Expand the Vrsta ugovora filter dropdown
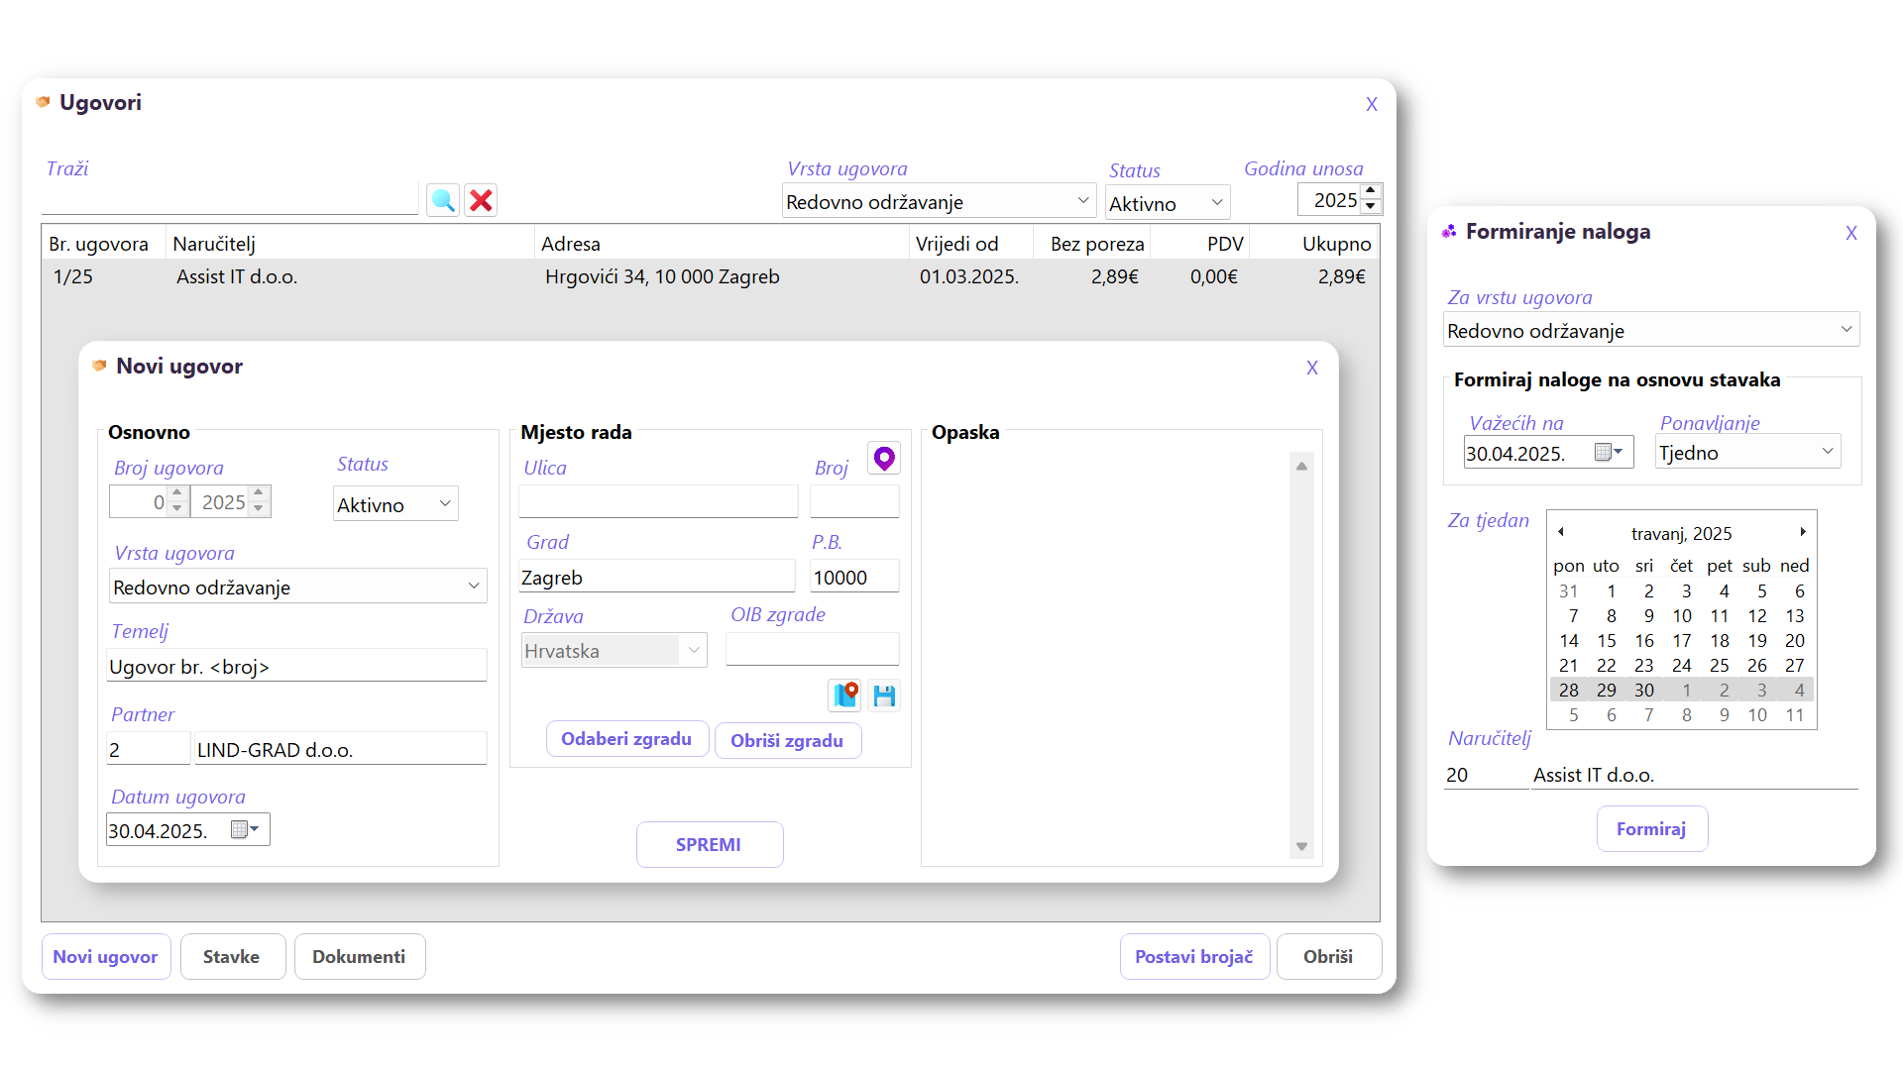Viewport: 1903px width, 1070px height. [x=1082, y=201]
